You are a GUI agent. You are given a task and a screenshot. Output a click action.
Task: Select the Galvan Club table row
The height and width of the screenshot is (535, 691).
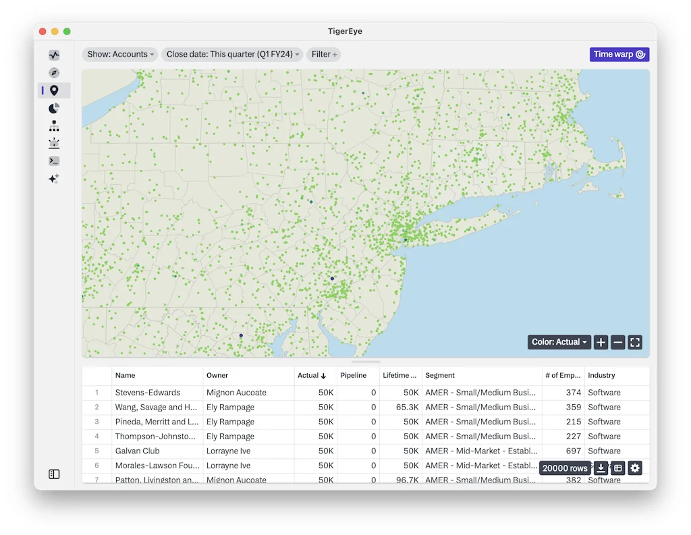point(138,451)
